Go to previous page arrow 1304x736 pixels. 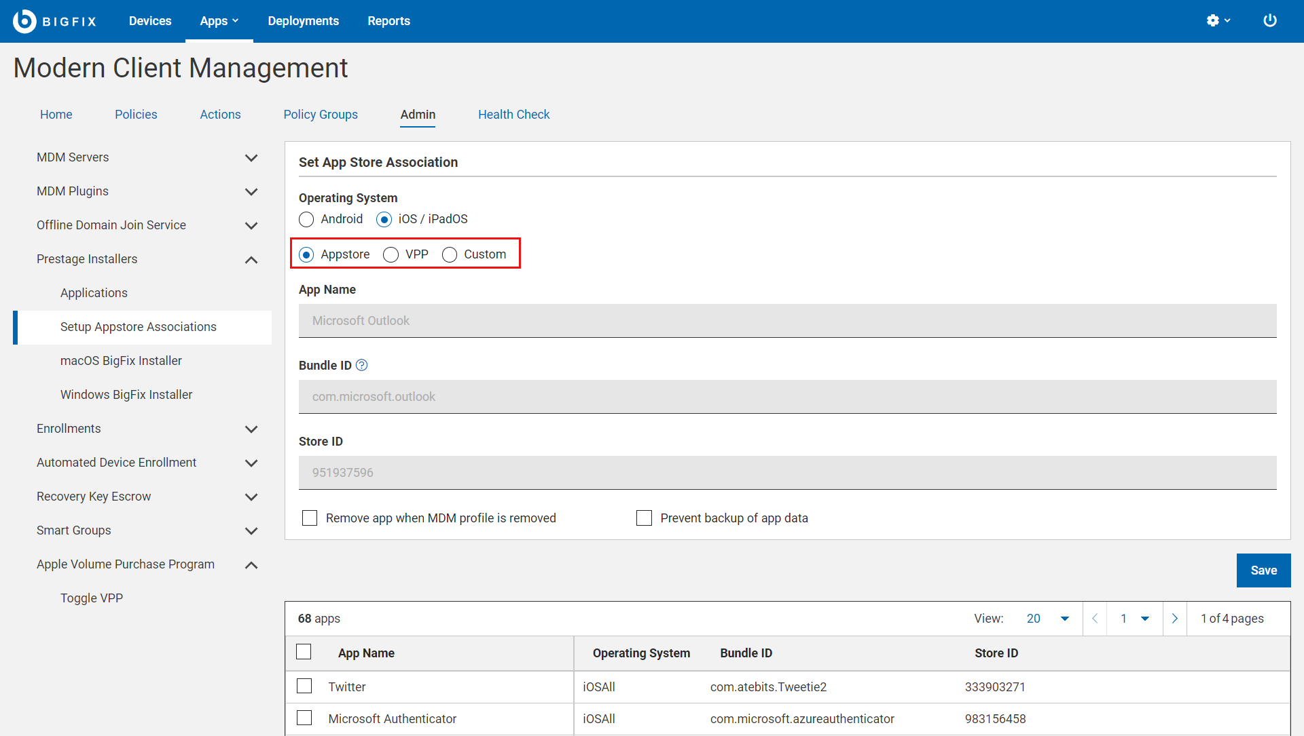1095,619
